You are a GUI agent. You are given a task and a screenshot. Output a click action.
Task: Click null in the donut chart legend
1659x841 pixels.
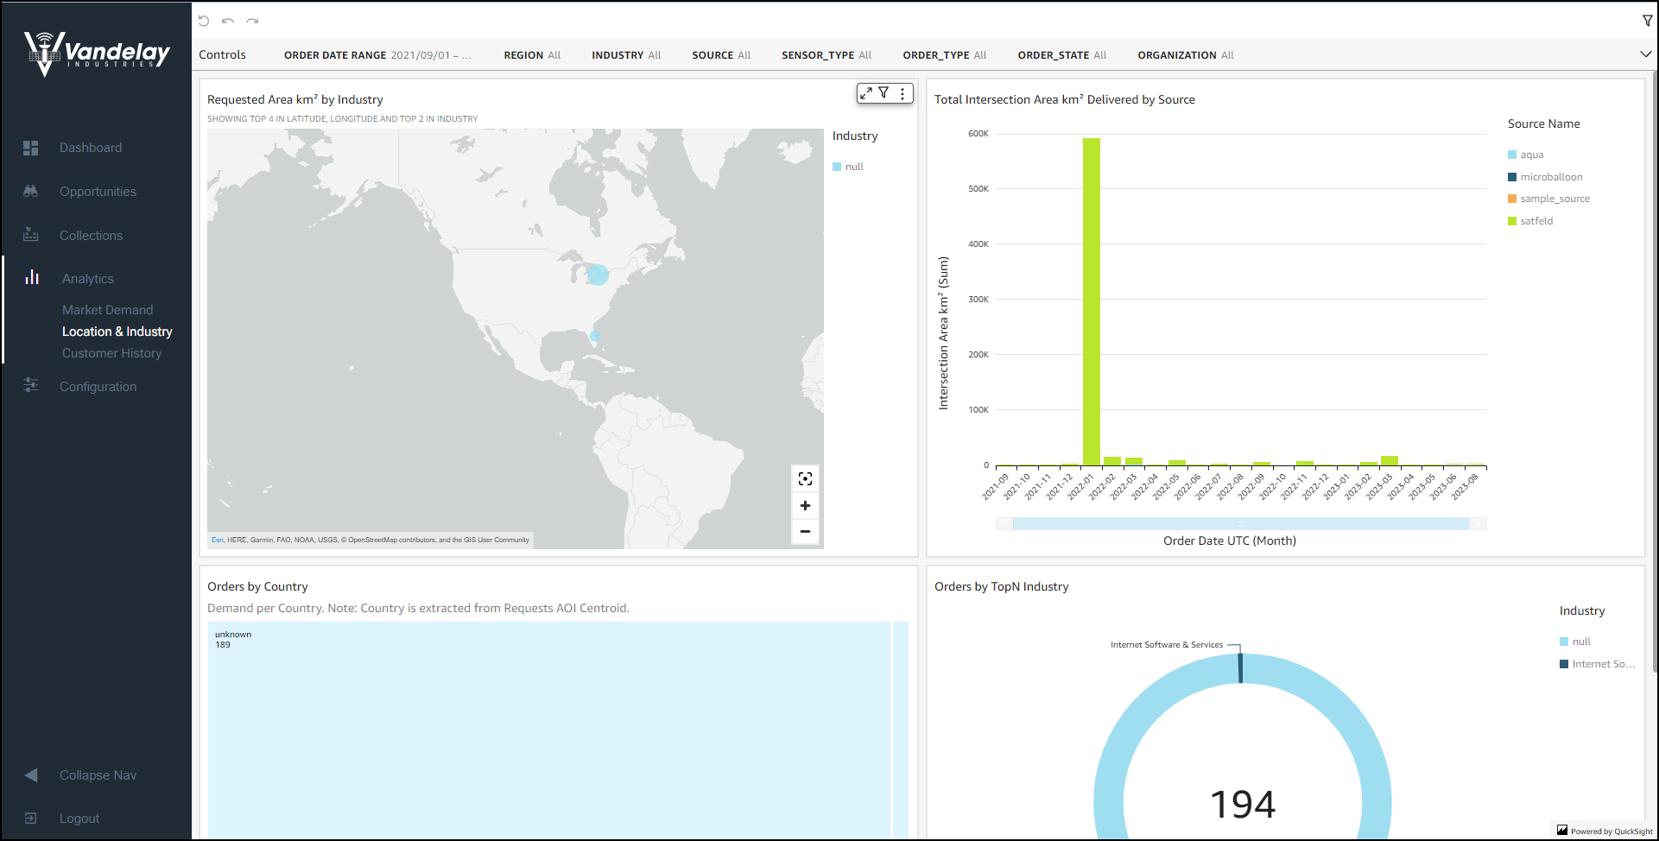pyautogui.click(x=1575, y=642)
